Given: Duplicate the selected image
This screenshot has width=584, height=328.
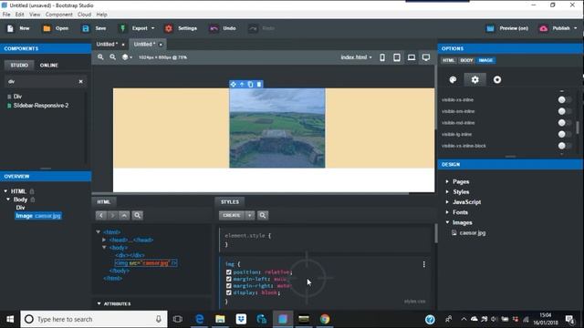Looking at the screenshot, I should [251, 85].
